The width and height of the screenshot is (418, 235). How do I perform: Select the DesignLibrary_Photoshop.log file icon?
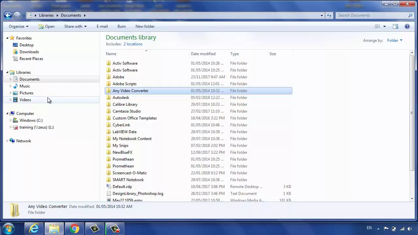tap(109, 194)
